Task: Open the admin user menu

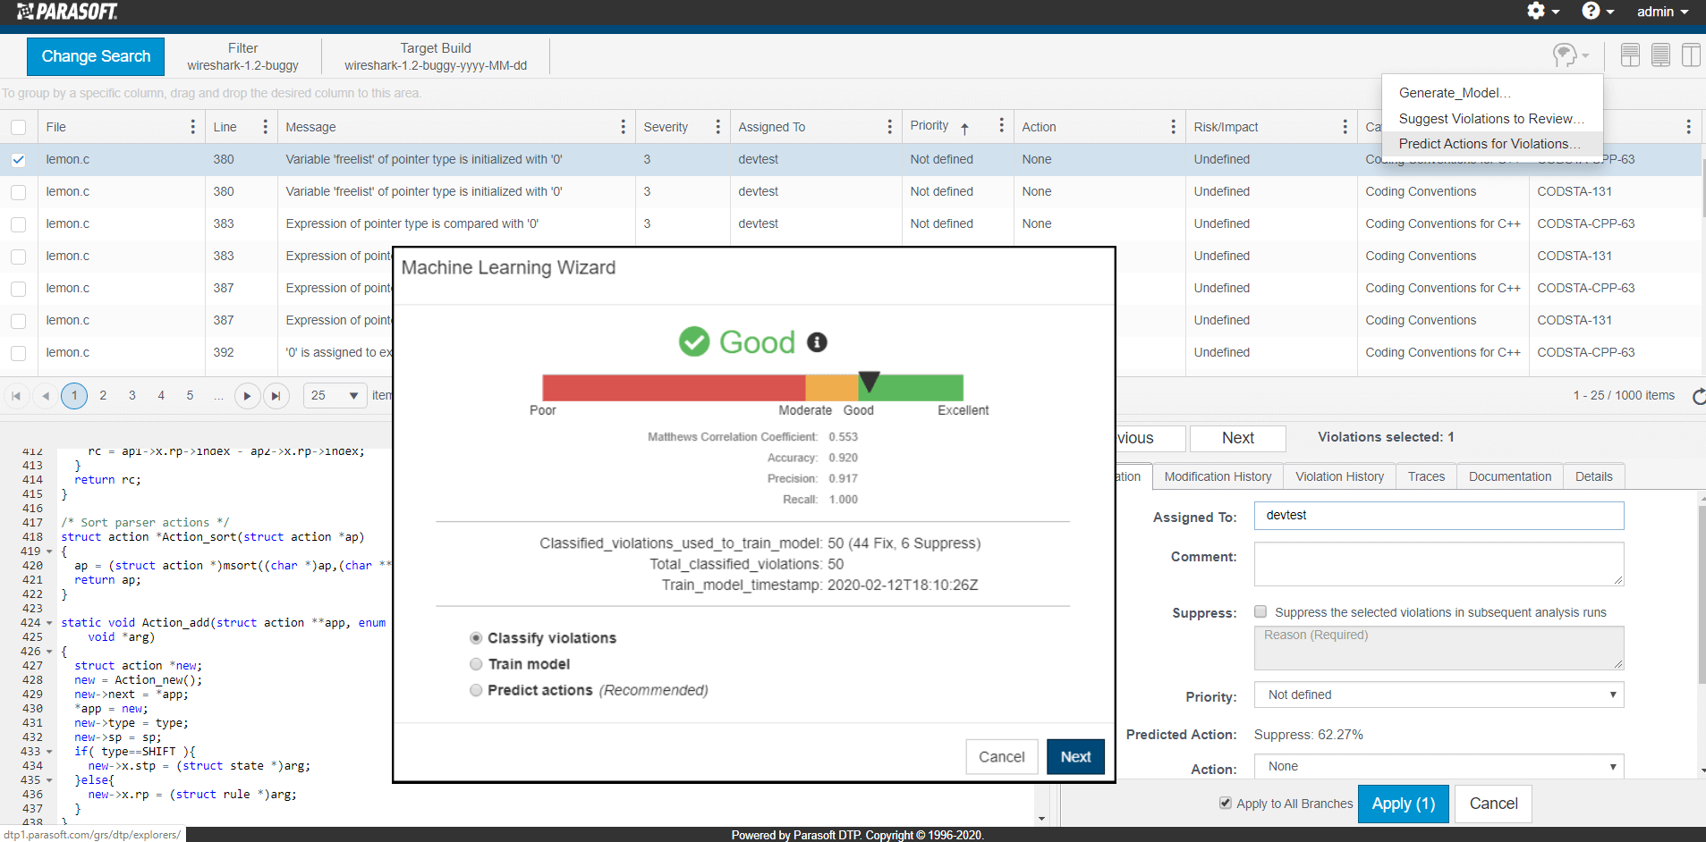Action: point(1662,12)
